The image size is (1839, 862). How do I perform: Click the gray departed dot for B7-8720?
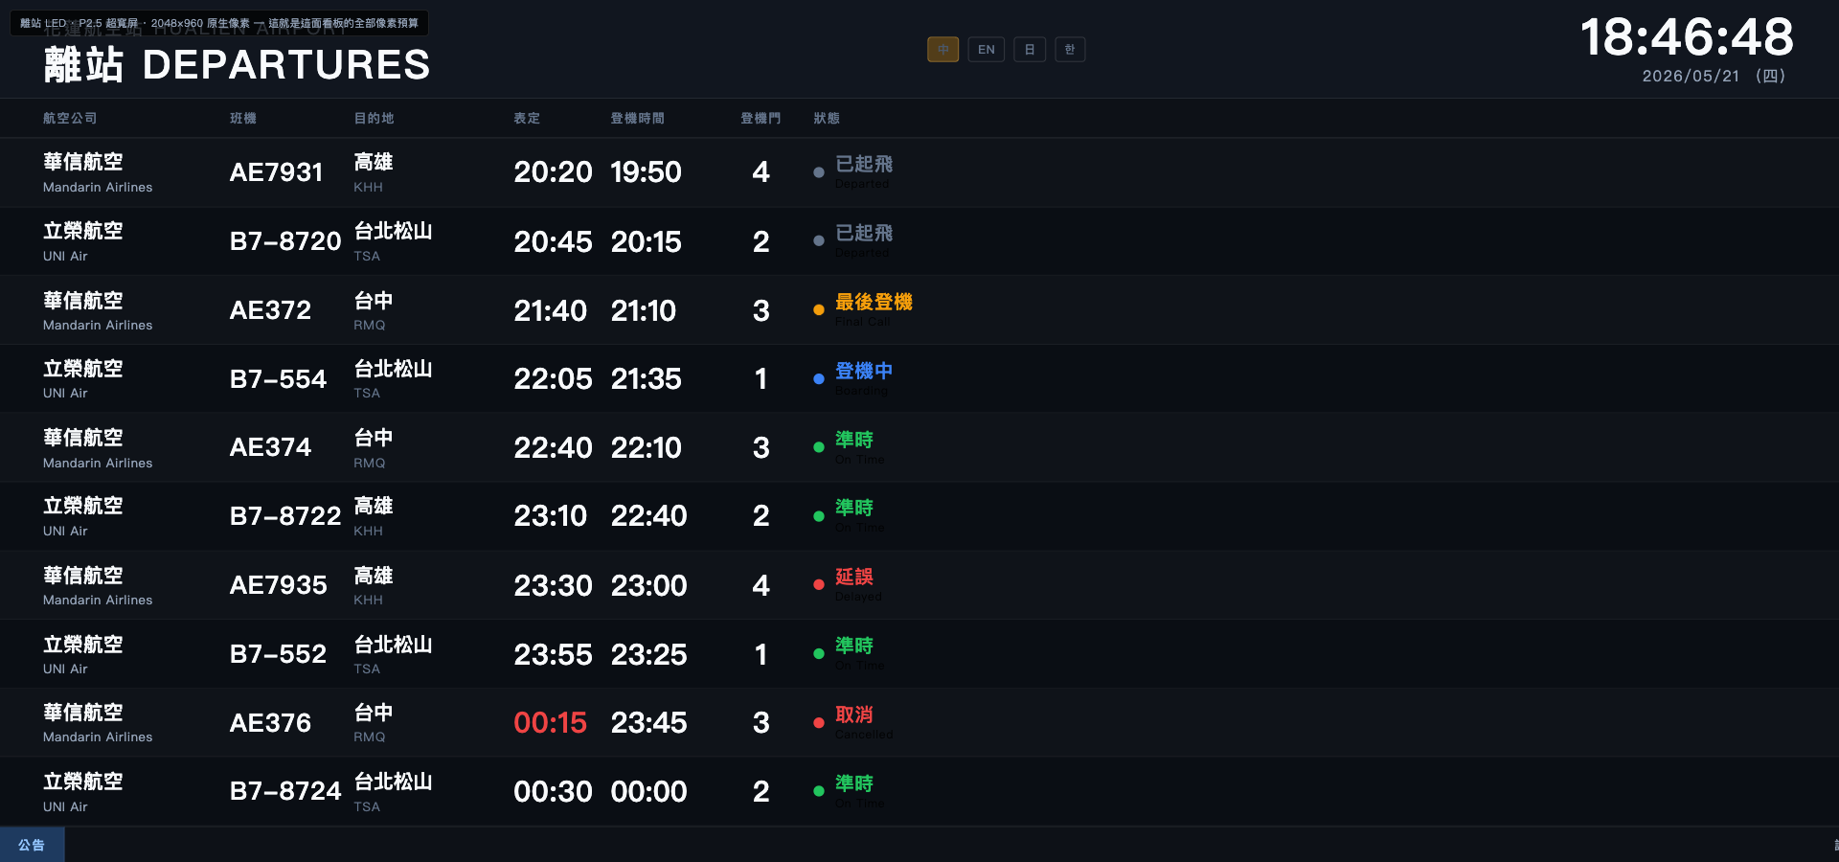click(x=819, y=241)
